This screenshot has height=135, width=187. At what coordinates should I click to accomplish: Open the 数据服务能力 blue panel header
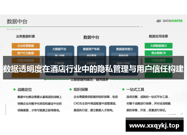[x=125, y=49]
